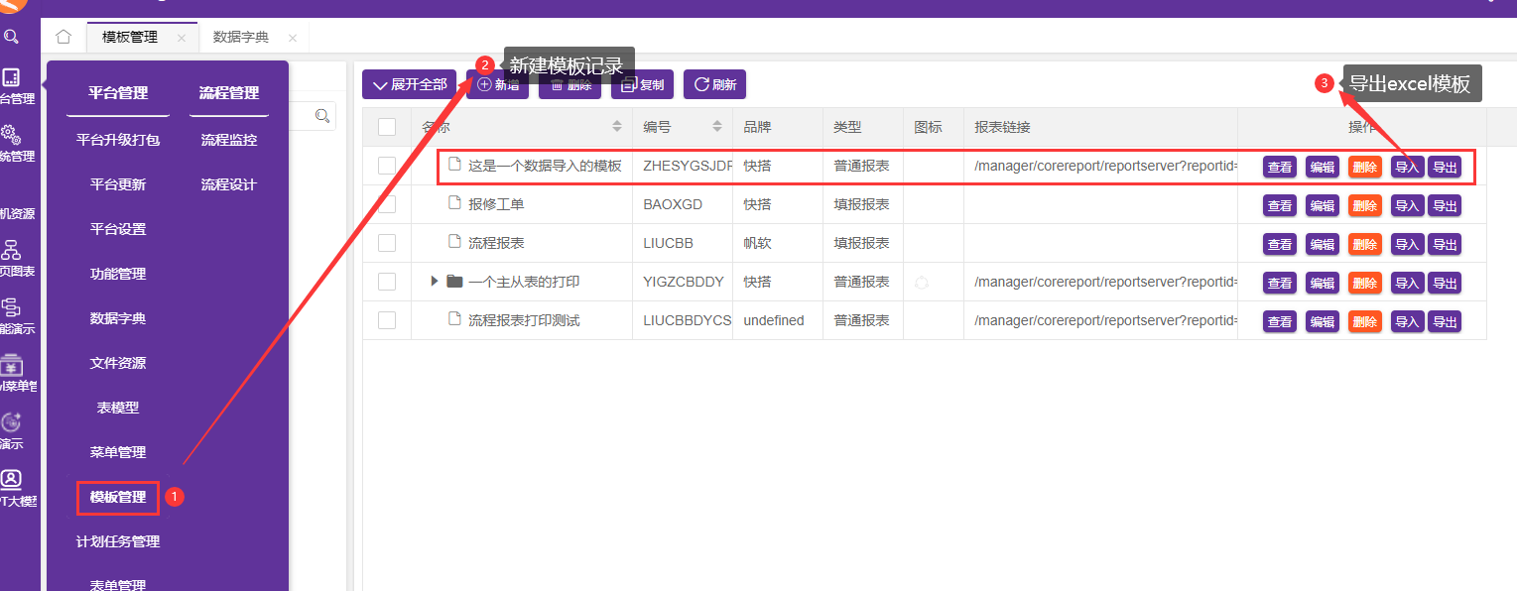The image size is (1517, 591).
Task: Open 模板管理 in the platform menu
Action: 118,497
